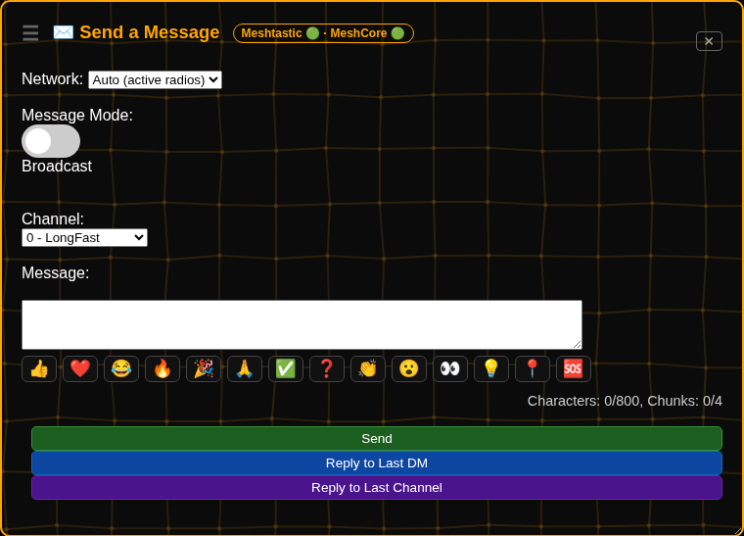744x536 pixels.
Task: Click the 'Broadcast' mode label
Action: tap(57, 167)
